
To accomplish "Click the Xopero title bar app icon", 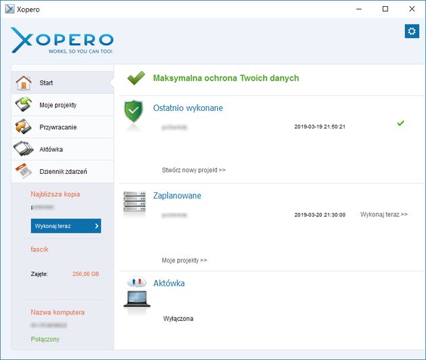I will tap(9, 9).
